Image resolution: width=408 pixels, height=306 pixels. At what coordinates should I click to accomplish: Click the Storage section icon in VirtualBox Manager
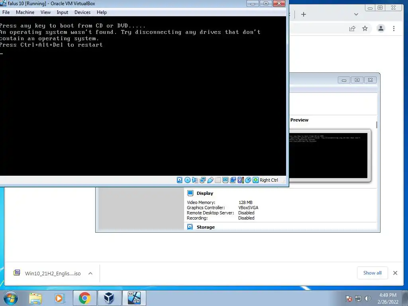coord(190,227)
